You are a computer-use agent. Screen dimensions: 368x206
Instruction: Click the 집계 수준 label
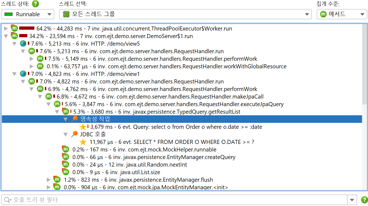[x=328, y=4]
